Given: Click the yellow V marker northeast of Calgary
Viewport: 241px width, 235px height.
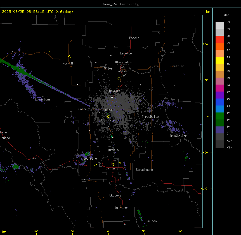Looking at the screenshot, I should tap(120, 163).
